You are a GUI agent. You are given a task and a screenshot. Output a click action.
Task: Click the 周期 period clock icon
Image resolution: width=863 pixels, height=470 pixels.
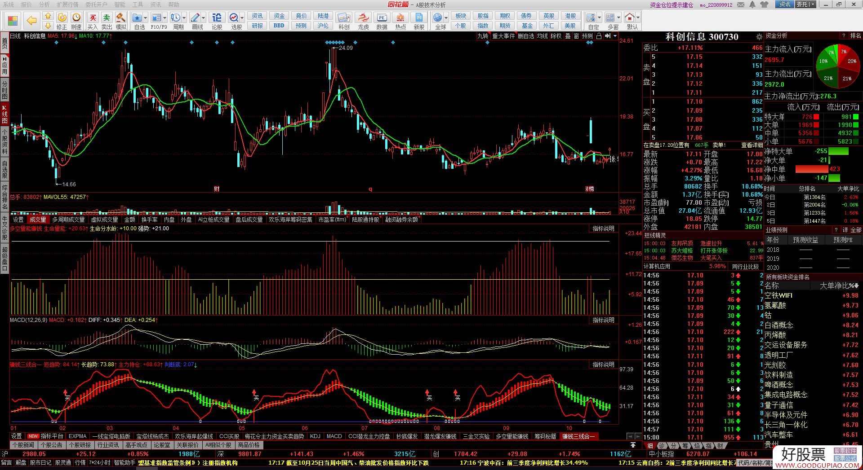pyautogui.click(x=175, y=18)
